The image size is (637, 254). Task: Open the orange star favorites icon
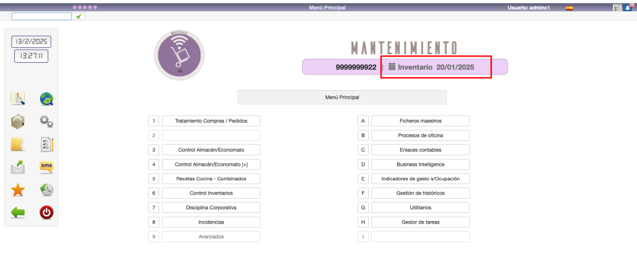tap(18, 190)
